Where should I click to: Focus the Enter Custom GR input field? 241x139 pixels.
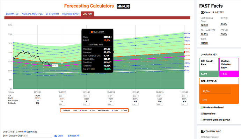click(x=39, y=136)
